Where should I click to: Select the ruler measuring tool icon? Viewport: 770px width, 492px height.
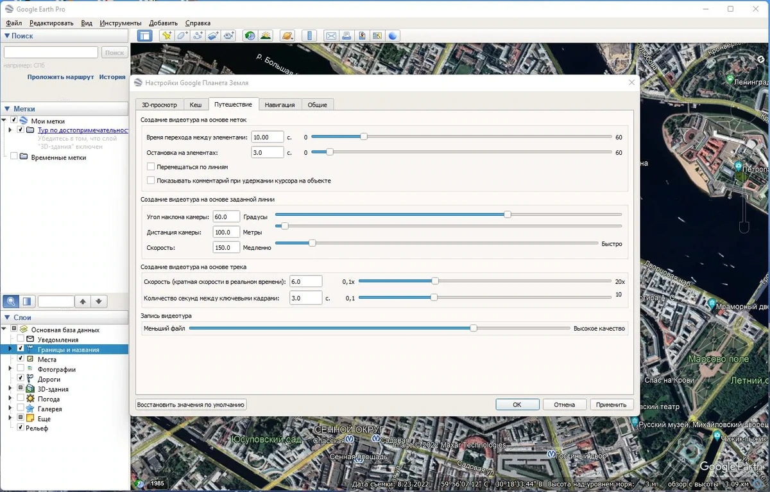[x=309, y=36]
